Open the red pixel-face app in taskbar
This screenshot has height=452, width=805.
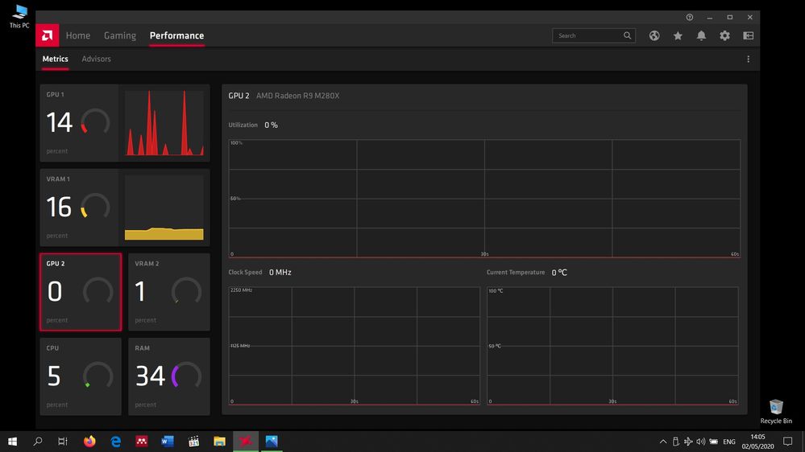point(142,442)
